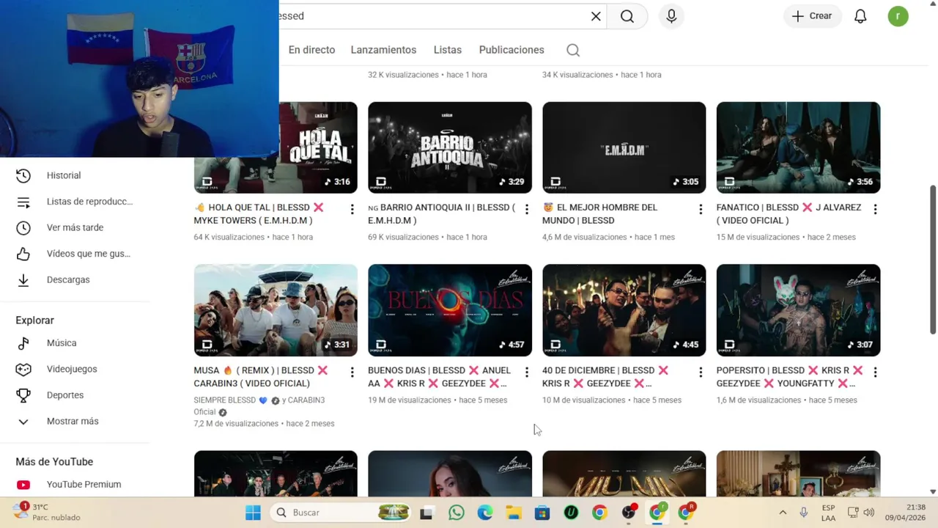Start voice search with the microphone icon
938x528 pixels.
pos(671,16)
